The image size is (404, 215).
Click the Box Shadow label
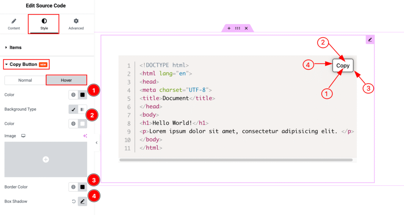(x=16, y=201)
